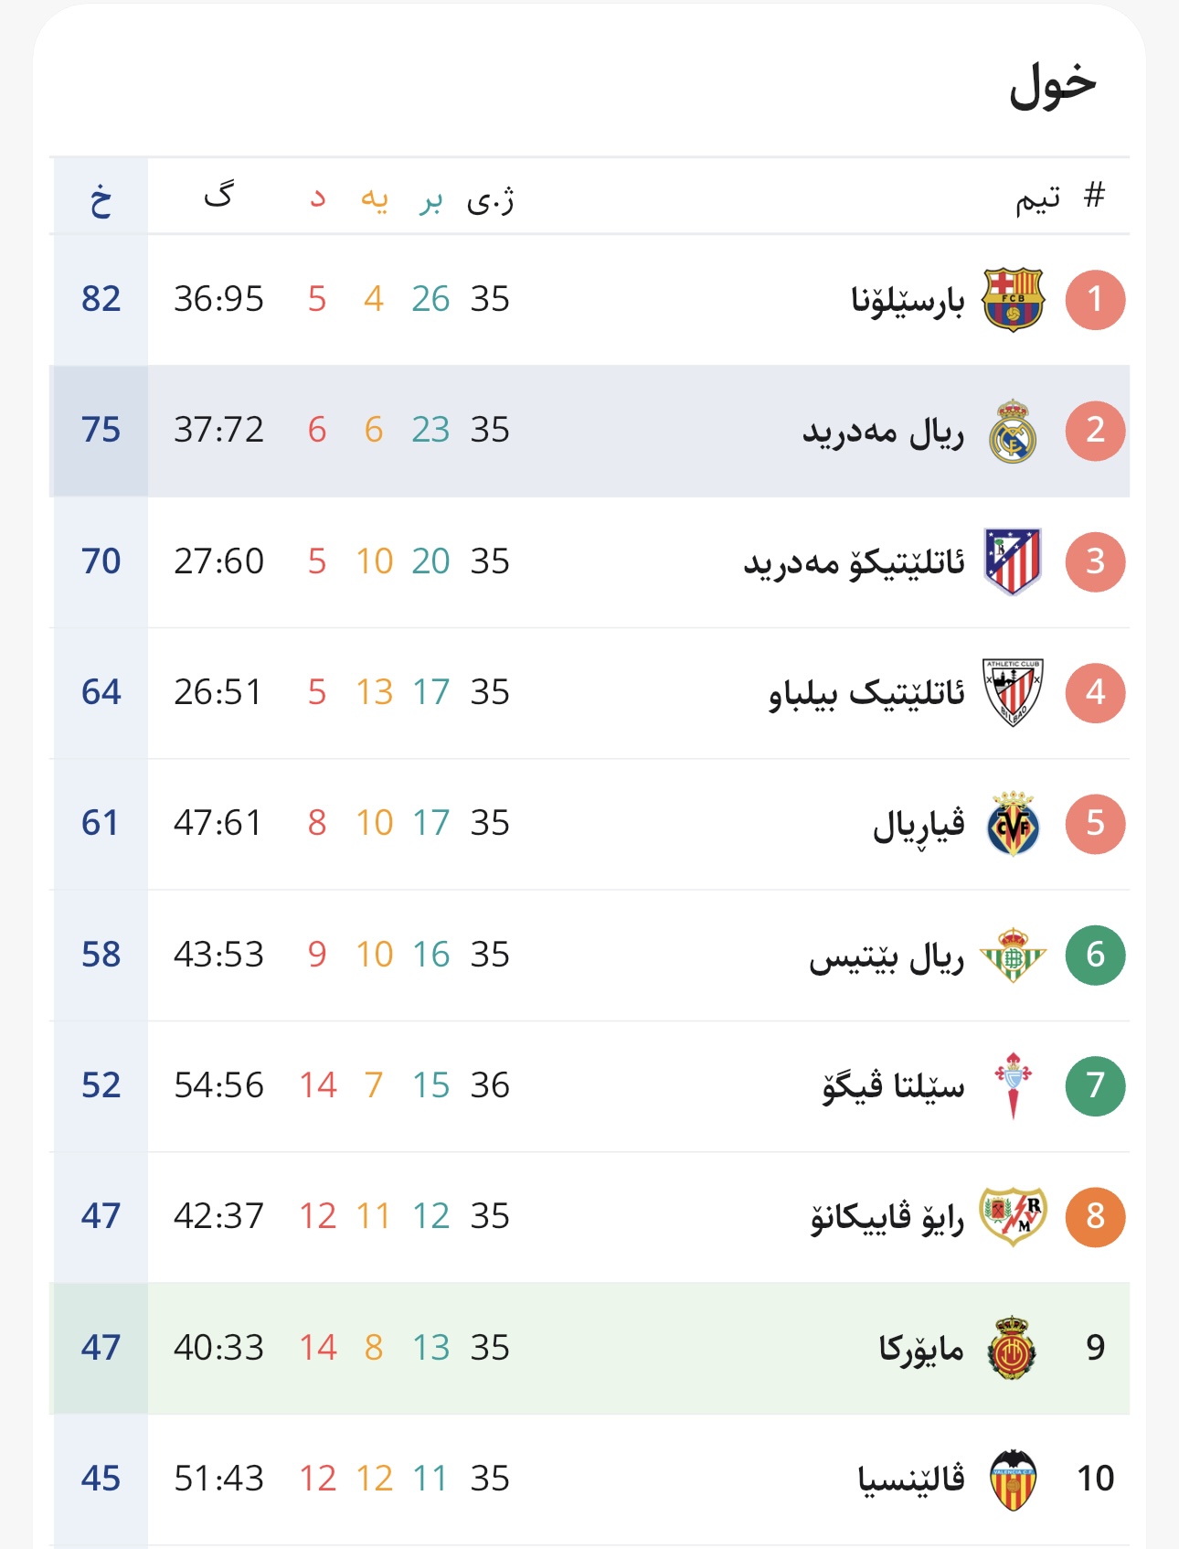This screenshot has width=1179, height=1549.
Task: Select the green rank 6 position badge
Action: [1095, 955]
